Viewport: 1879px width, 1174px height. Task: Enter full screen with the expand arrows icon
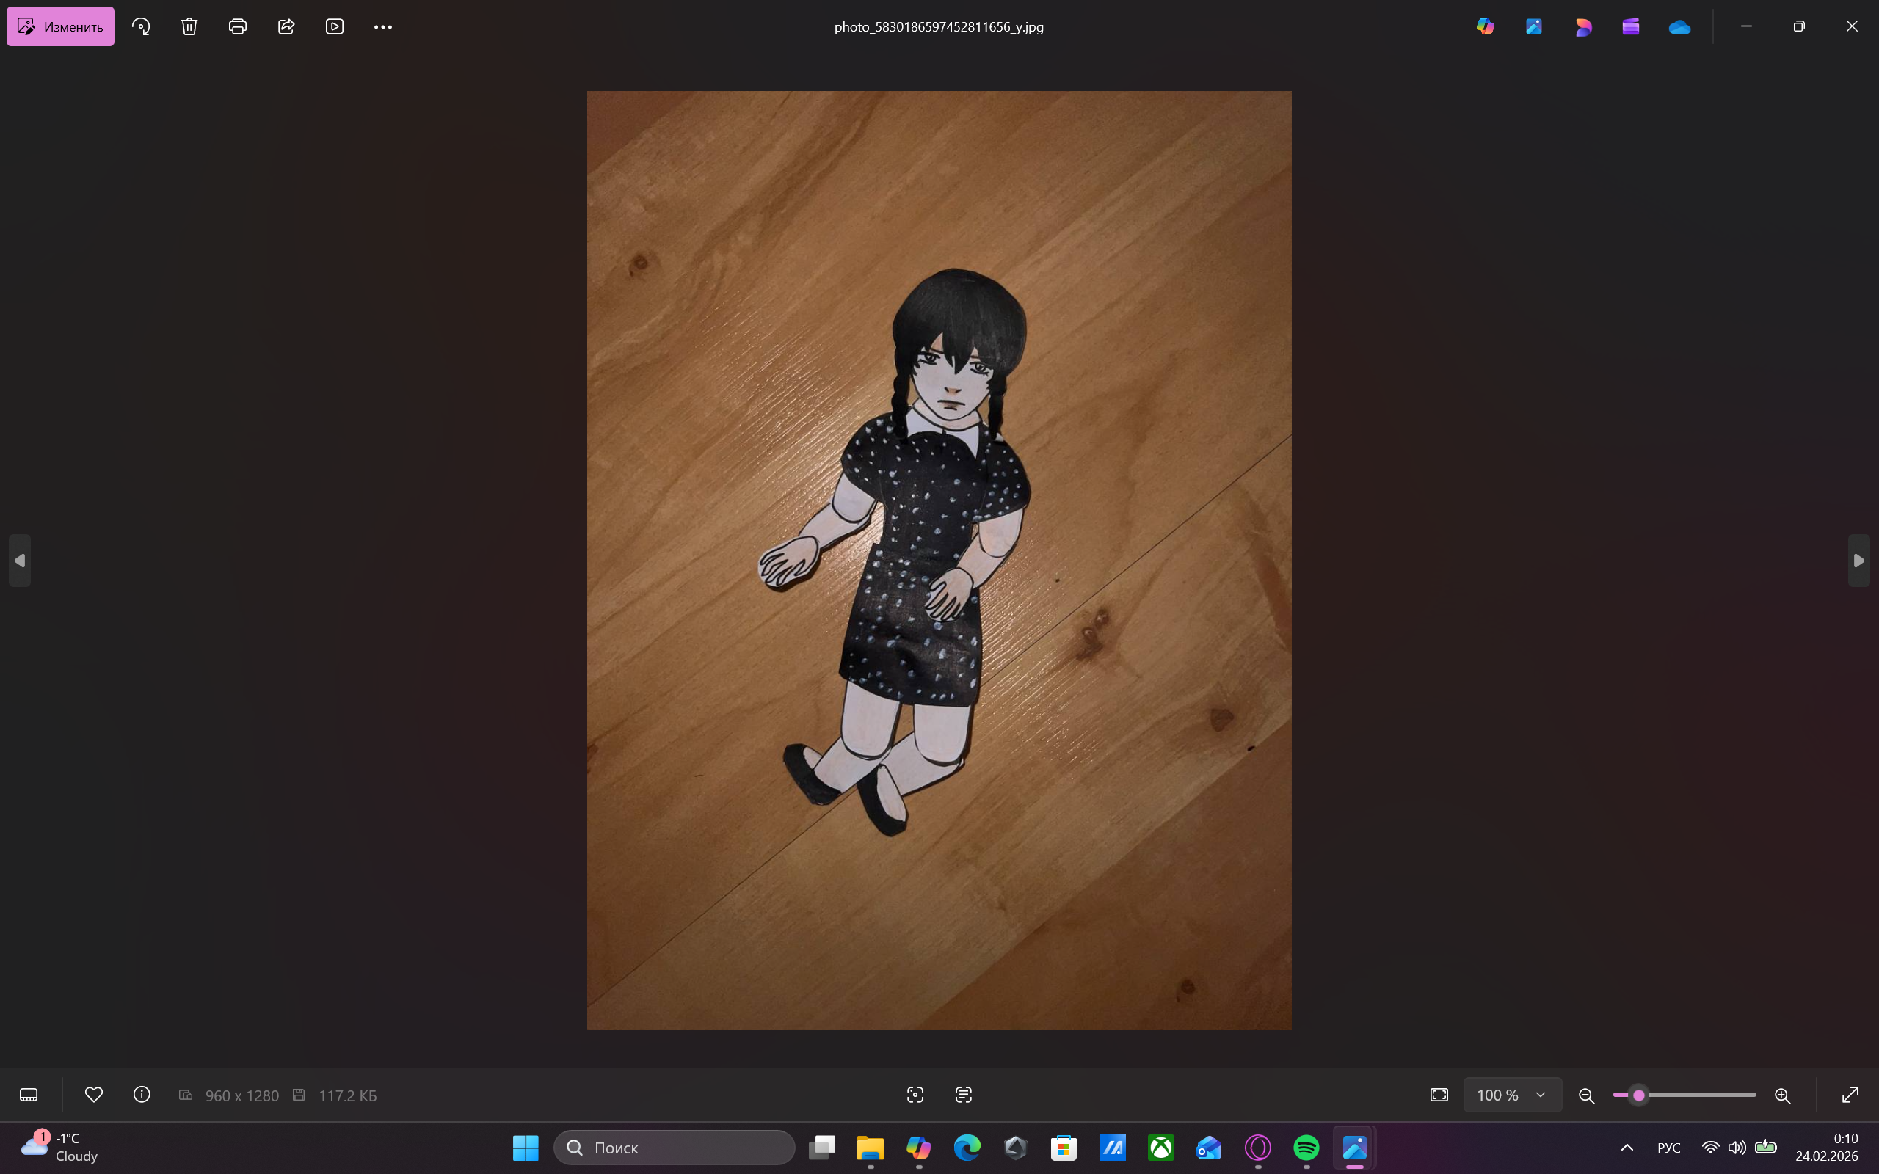point(1850,1095)
